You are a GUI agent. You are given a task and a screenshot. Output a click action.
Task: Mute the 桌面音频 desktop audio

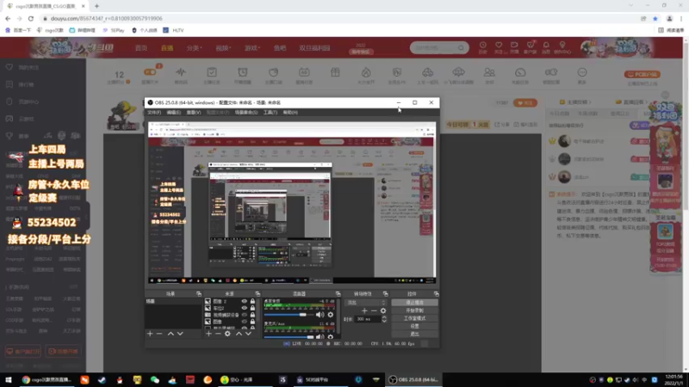pyautogui.click(x=320, y=315)
